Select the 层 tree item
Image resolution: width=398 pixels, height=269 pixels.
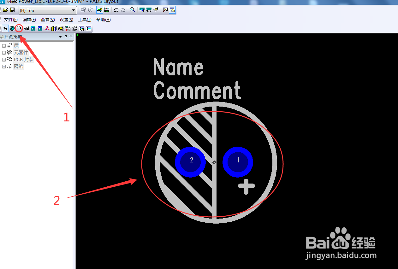[16, 46]
